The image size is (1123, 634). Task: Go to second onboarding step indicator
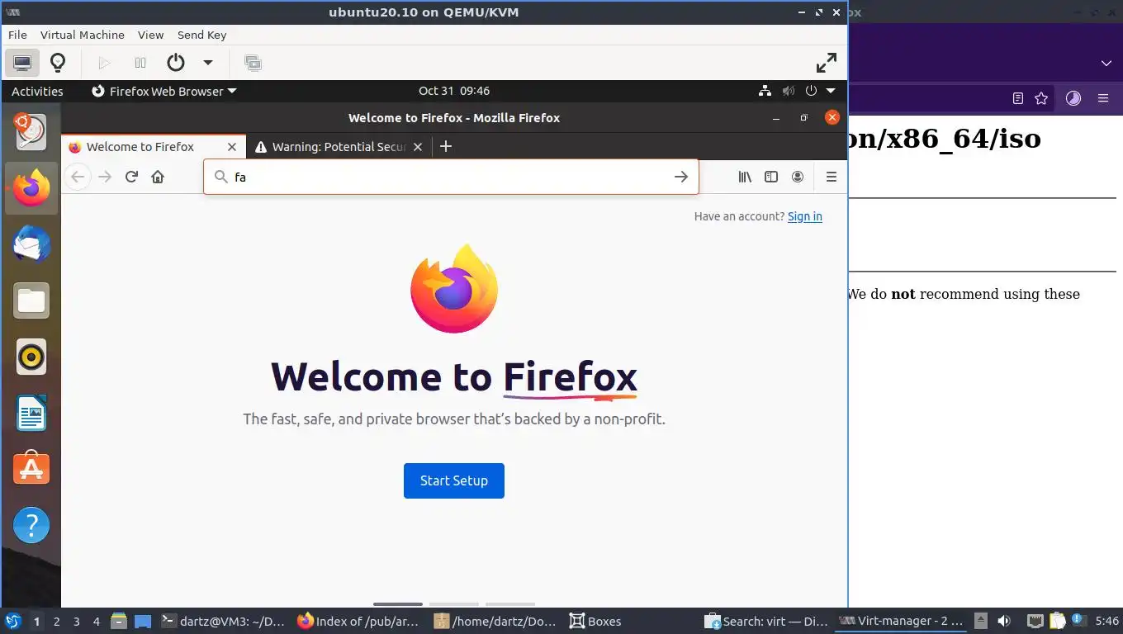click(454, 604)
